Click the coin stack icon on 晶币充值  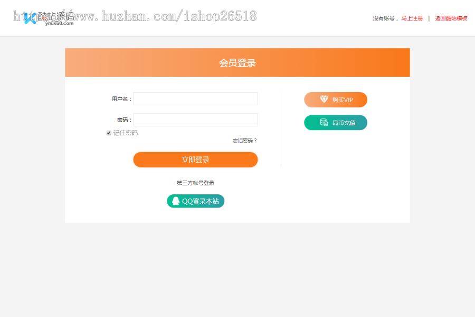[324, 122]
